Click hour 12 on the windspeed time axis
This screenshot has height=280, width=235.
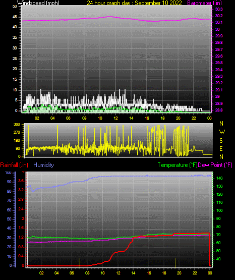115,118
